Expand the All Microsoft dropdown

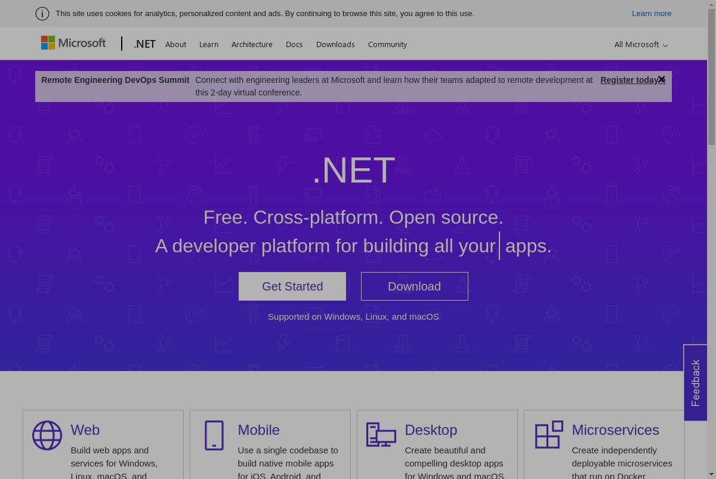641,44
